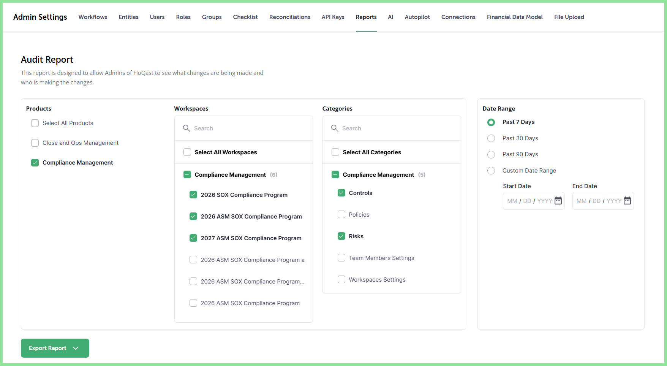Viewport: 667px width, 366px height.
Task: Check the 2026 ASM SOX Compliance Program a workspace
Action: [x=193, y=260]
